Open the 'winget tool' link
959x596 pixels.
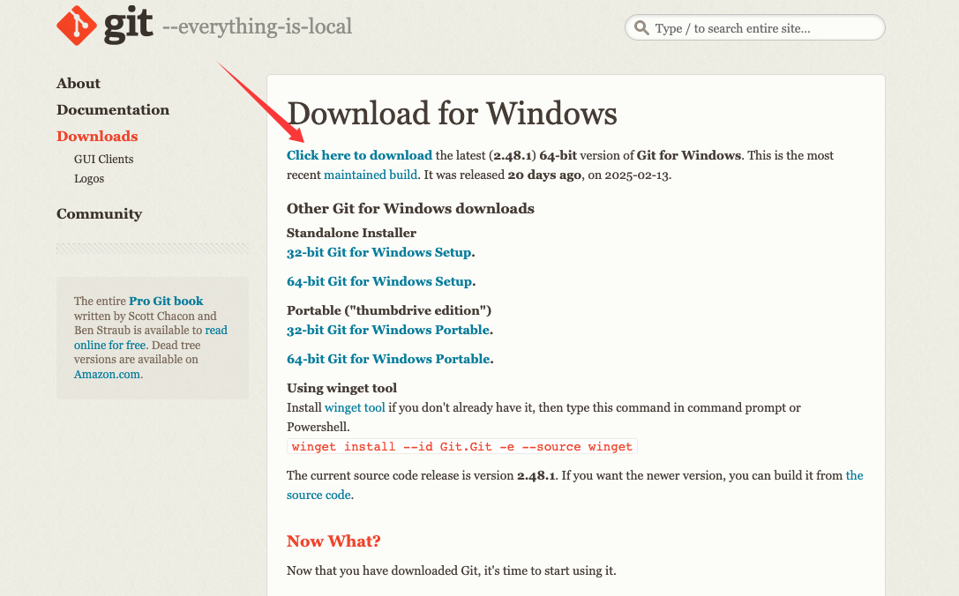(x=355, y=407)
